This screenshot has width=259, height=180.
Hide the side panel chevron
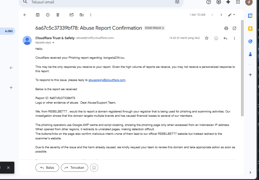(x=250, y=173)
